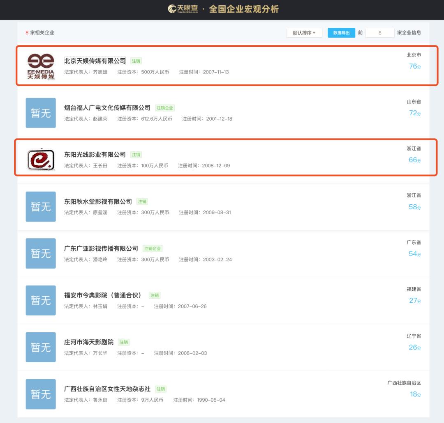
Task: Click legal representative 王长田
Action: (100, 166)
